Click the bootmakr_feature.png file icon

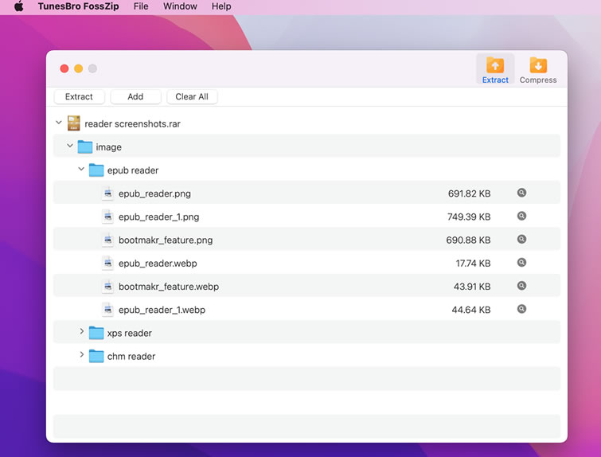point(107,240)
